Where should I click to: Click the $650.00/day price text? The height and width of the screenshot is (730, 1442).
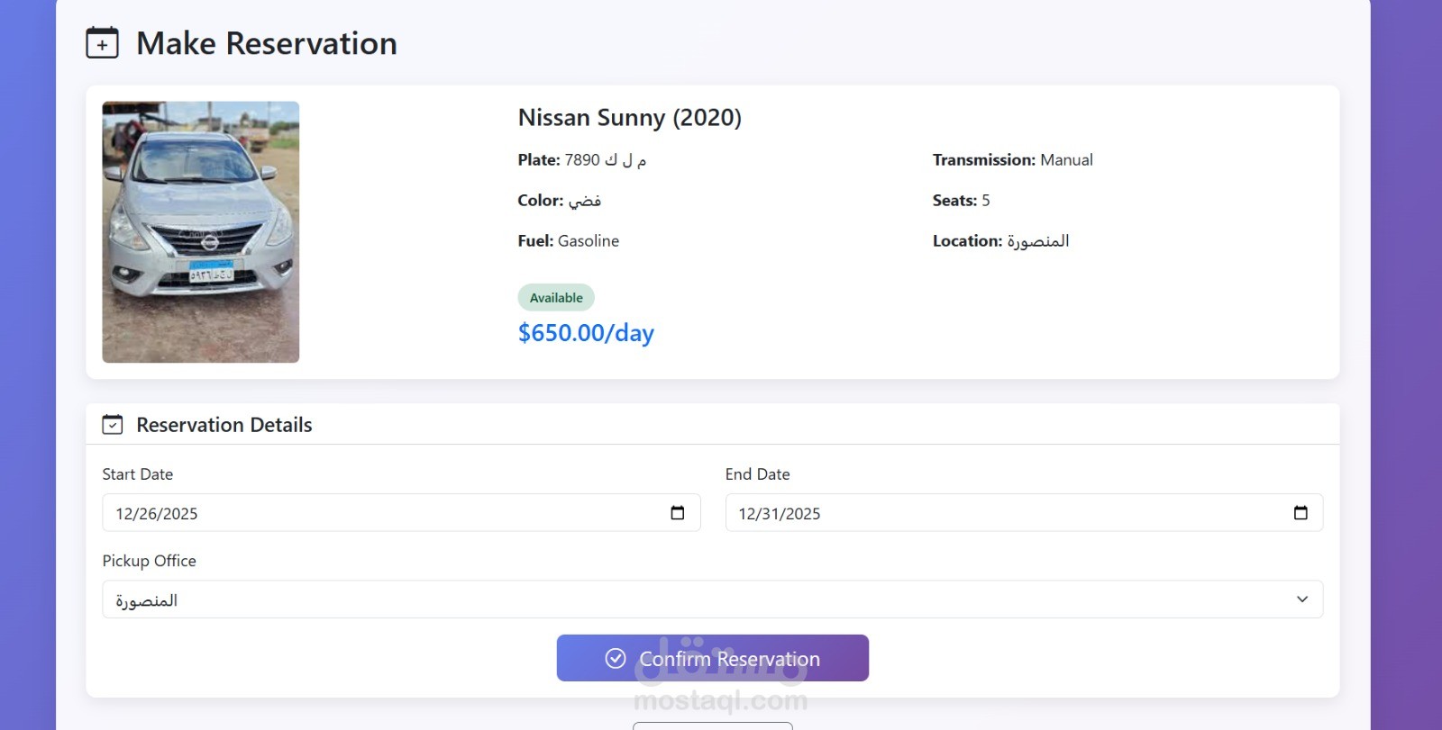(x=586, y=333)
